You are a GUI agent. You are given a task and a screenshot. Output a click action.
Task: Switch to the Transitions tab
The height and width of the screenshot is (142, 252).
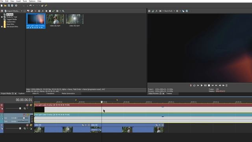pyautogui.click(x=50, y=93)
